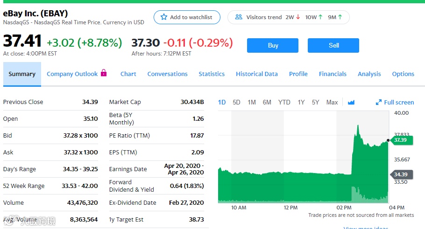425x229 pixels.
Task: Open the Conversations tab
Action: click(x=168, y=74)
